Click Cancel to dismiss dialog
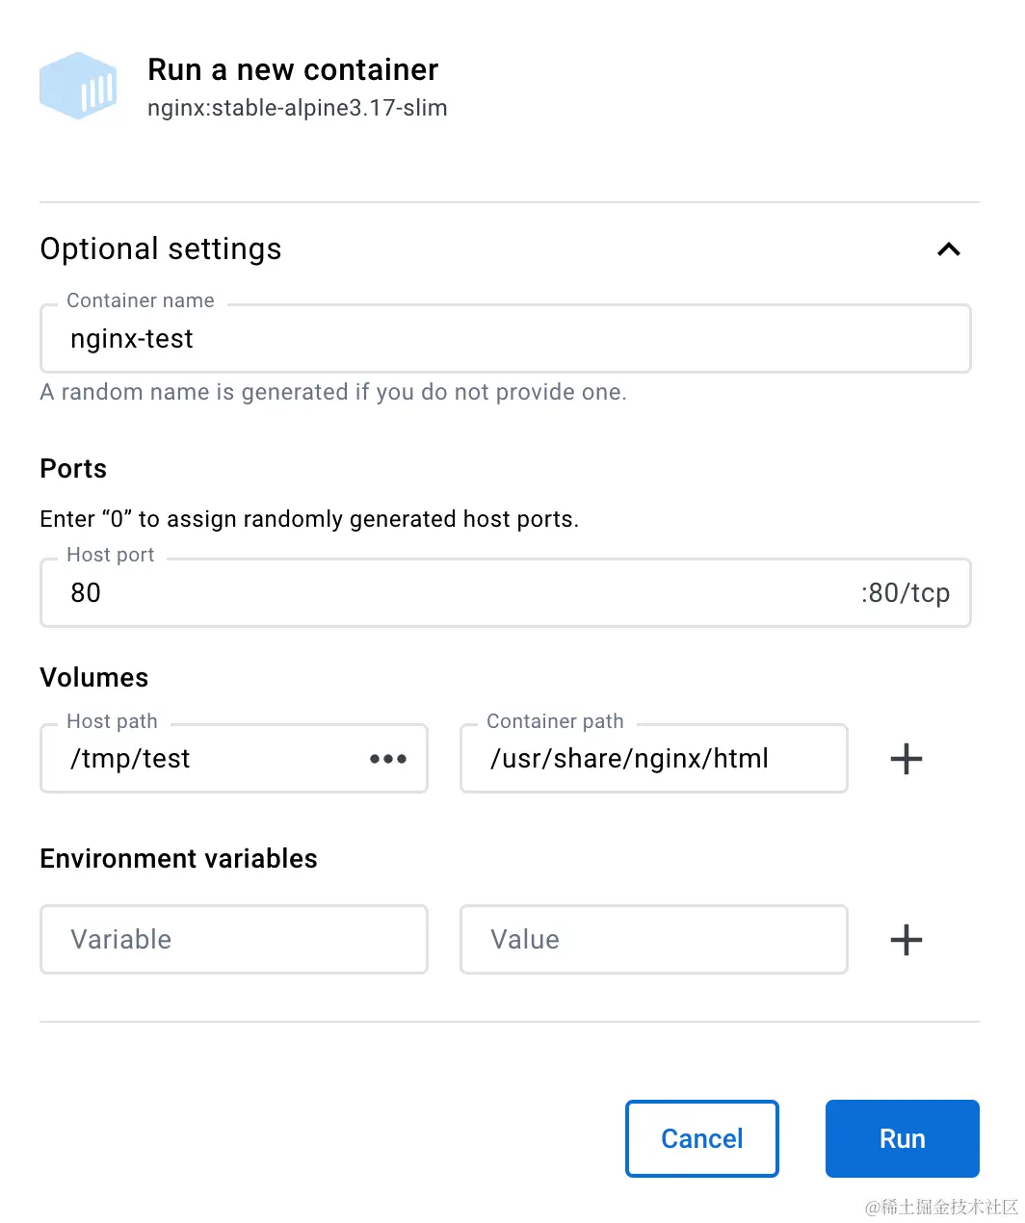 (x=701, y=1138)
